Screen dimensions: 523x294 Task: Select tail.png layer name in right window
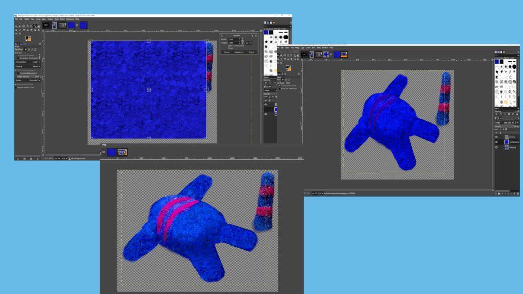click(512, 137)
